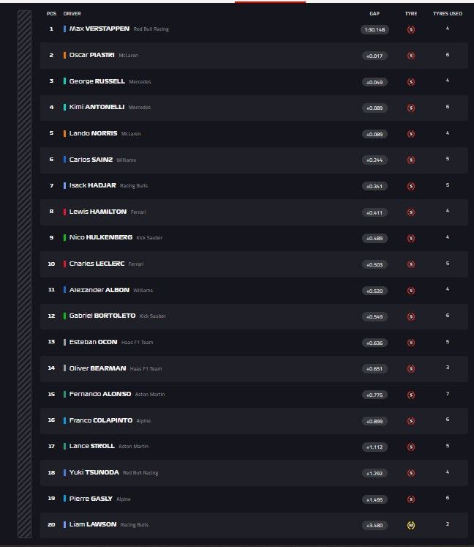
Task: Click soft tyre icon in Hamilton's row
Action: 410,212
